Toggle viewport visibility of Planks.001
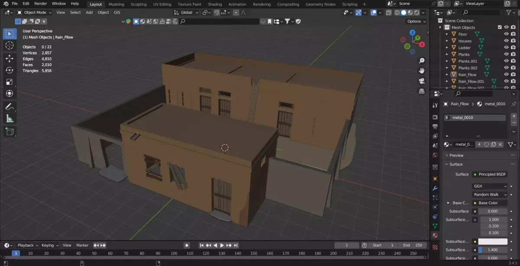This screenshot has width=520, height=266. pyautogui.click(x=506, y=61)
